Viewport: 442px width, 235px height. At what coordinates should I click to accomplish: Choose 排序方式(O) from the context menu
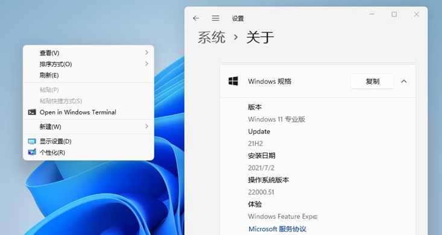(x=89, y=64)
